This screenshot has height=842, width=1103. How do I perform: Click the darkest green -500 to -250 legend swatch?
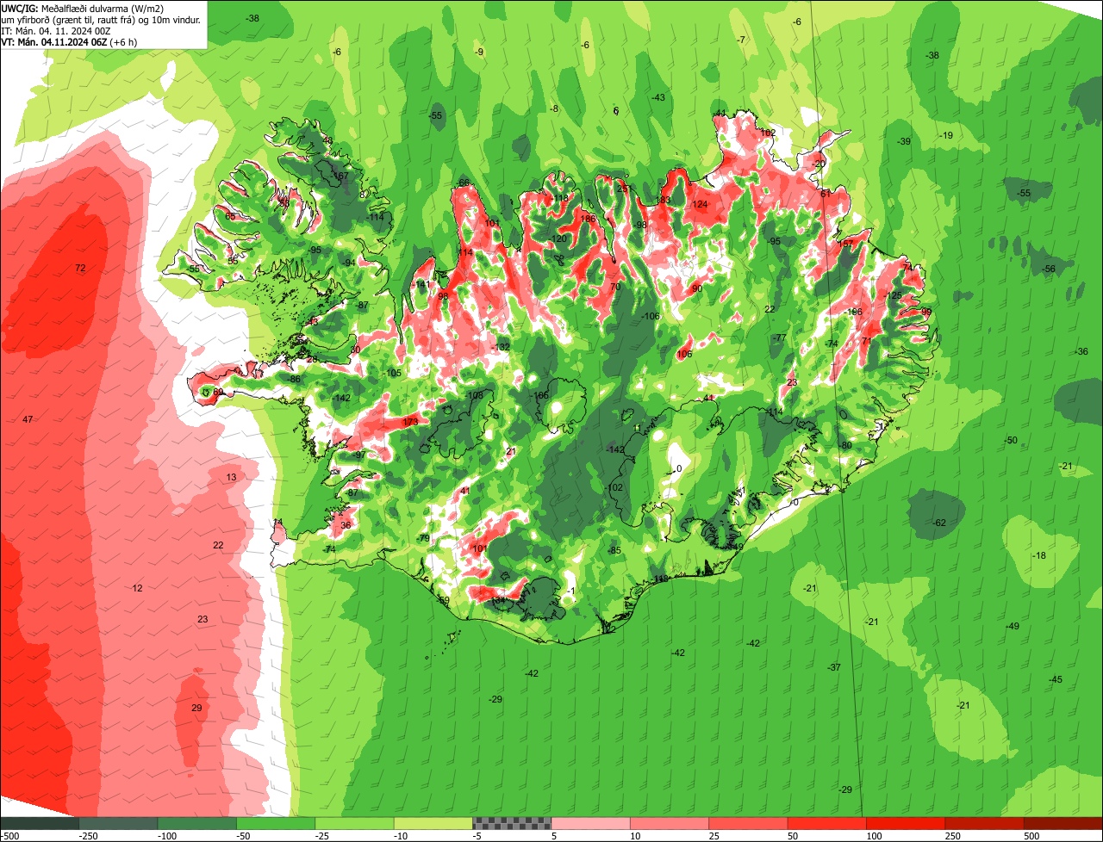(40, 823)
